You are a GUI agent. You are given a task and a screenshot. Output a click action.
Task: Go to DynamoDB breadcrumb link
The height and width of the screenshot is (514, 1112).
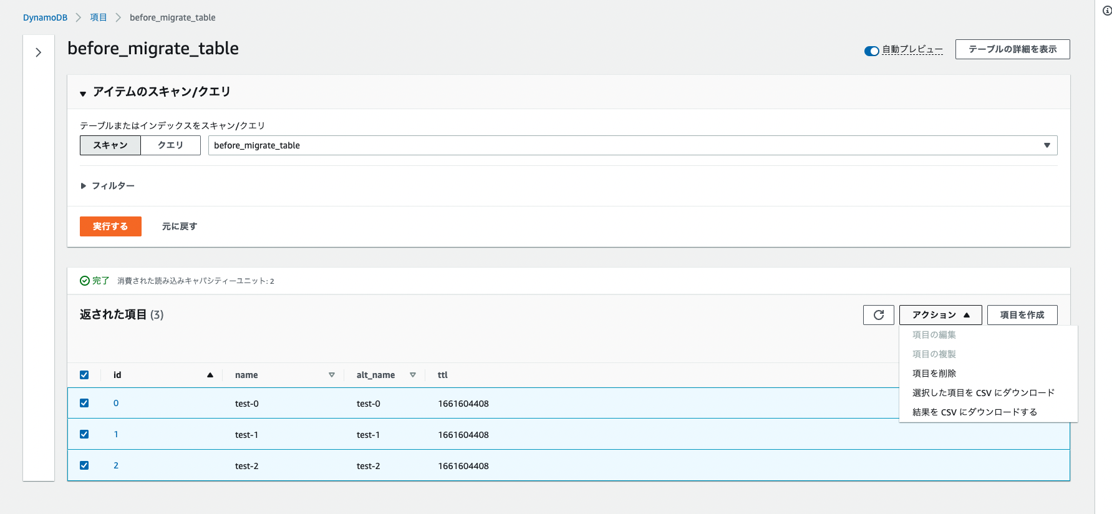pyautogui.click(x=45, y=17)
